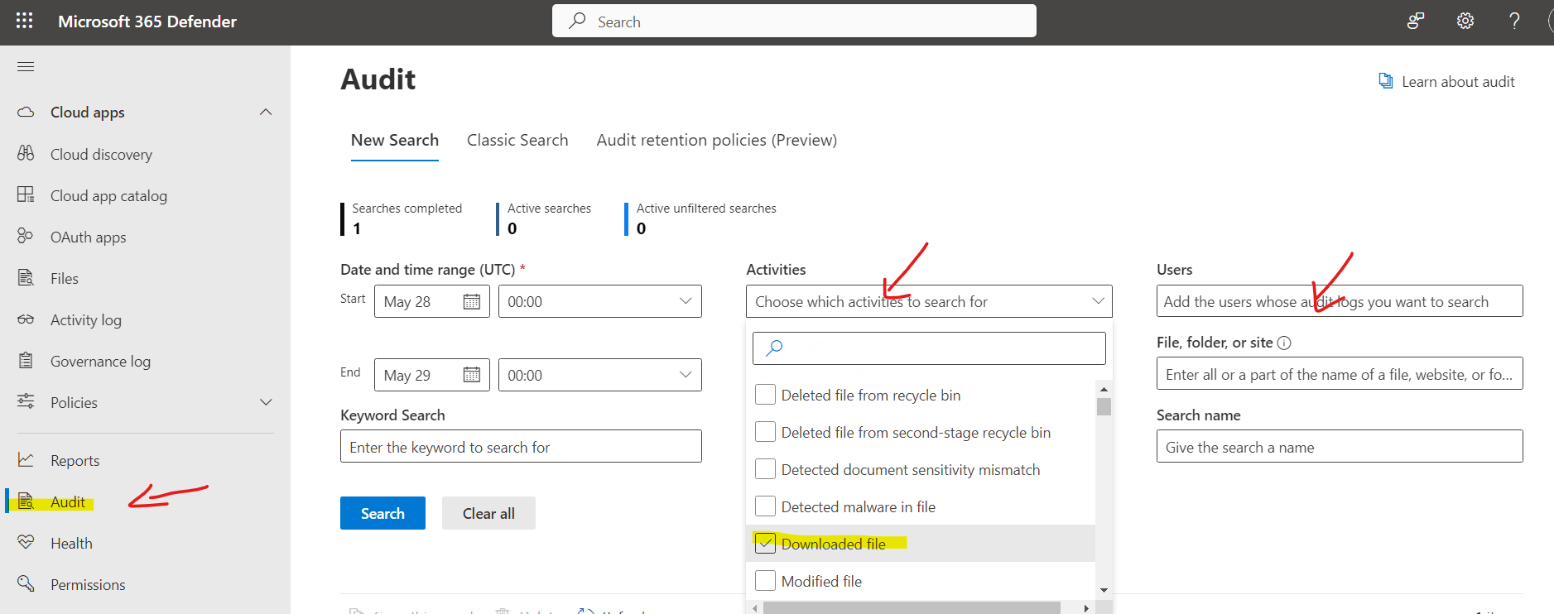1554x614 pixels.
Task: Open the settings gear icon
Action: click(x=1465, y=21)
